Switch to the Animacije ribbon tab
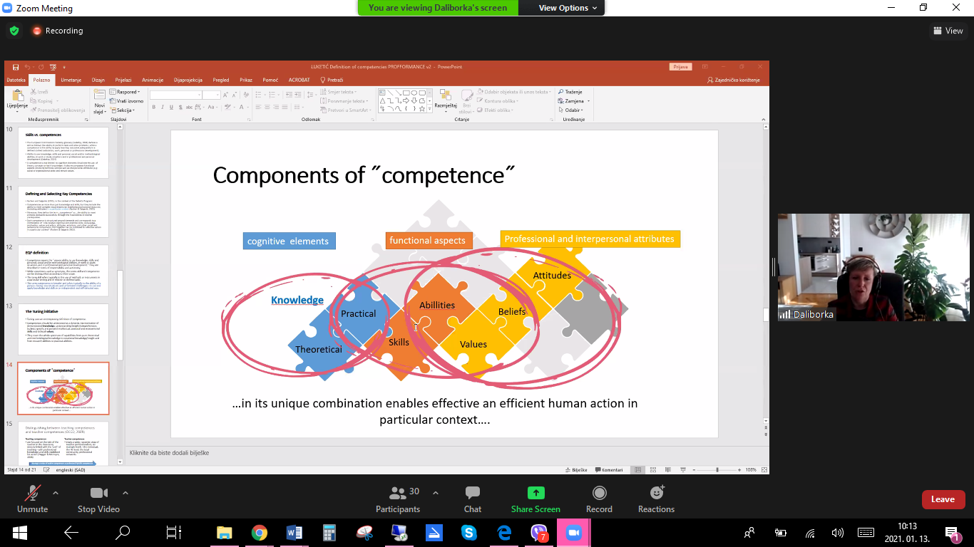This screenshot has height=547, width=974. pyautogui.click(x=153, y=80)
